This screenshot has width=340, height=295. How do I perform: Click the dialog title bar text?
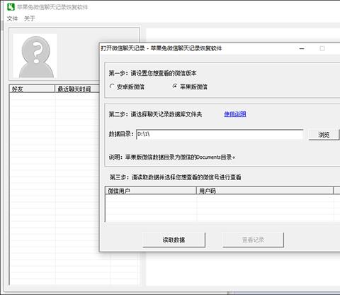coord(161,48)
